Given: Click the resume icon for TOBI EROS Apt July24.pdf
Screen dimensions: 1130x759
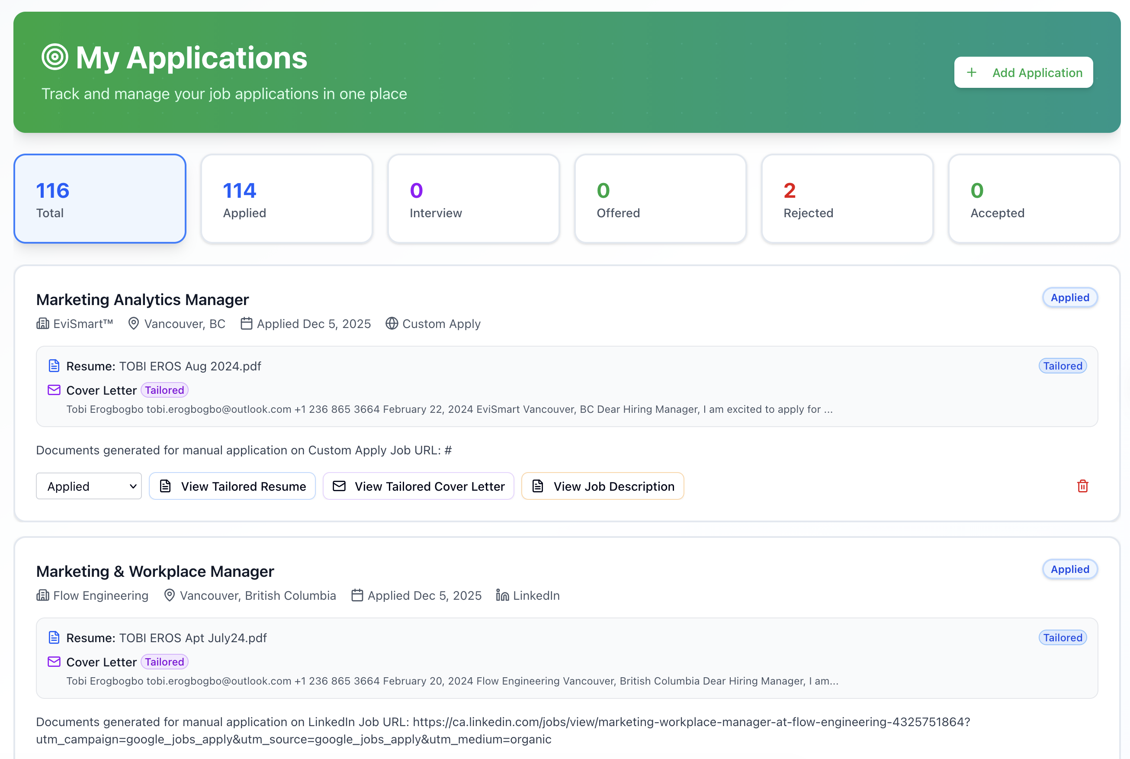Looking at the screenshot, I should 54,637.
